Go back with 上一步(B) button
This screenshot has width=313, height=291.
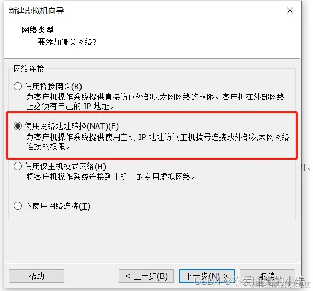146,276
